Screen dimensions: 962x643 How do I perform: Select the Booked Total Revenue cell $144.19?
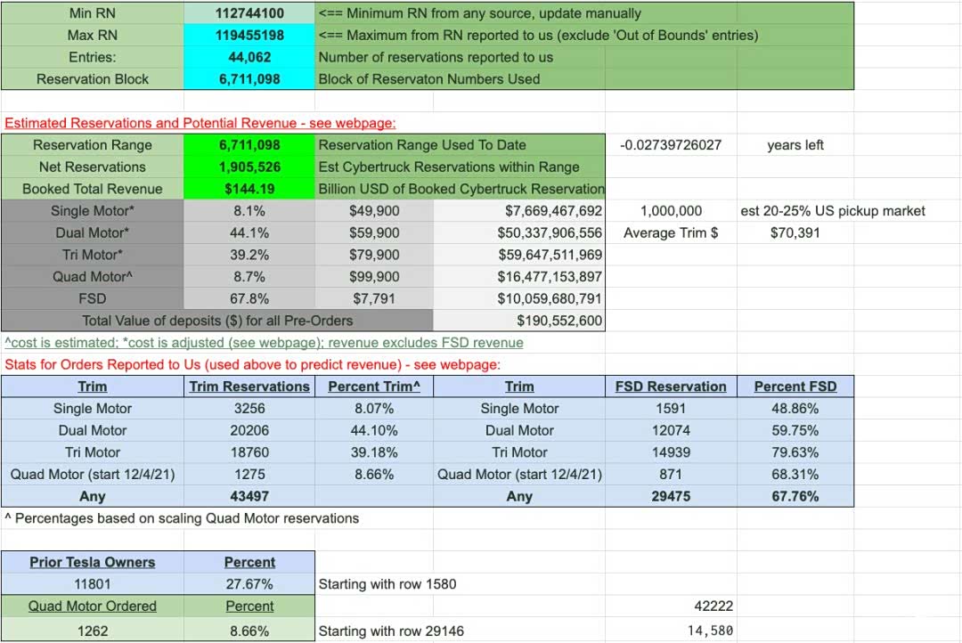pyautogui.click(x=249, y=189)
